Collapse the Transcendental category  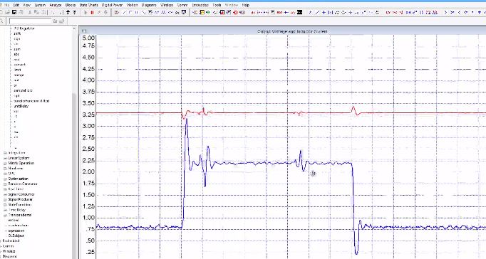[x=5, y=215]
